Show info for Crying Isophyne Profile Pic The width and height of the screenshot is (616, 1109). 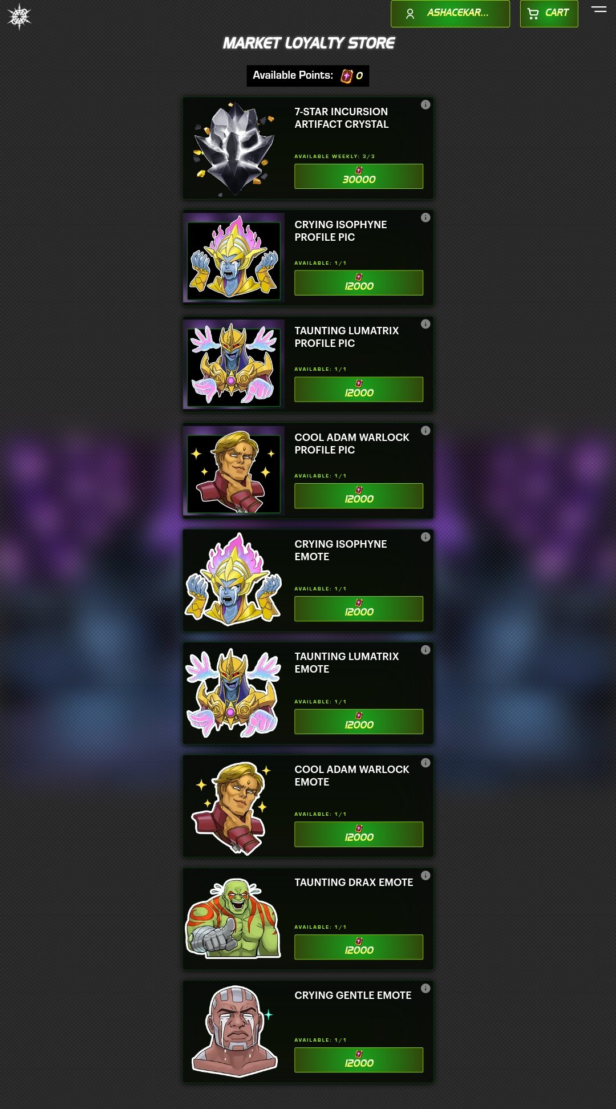(425, 217)
